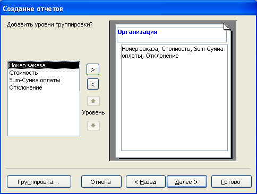Lower level priority with down arrow
The image size is (257, 194).
pos(93,126)
